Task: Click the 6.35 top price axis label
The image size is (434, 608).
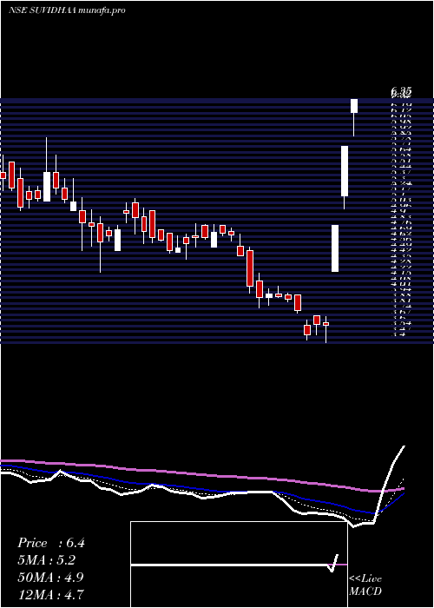Action: pos(401,92)
